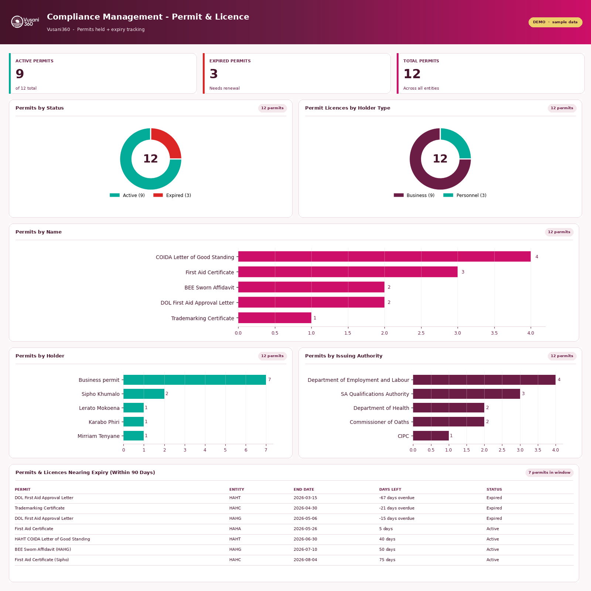Click the -67 days overdue cell
591x591 pixels.
click(397, 498)
